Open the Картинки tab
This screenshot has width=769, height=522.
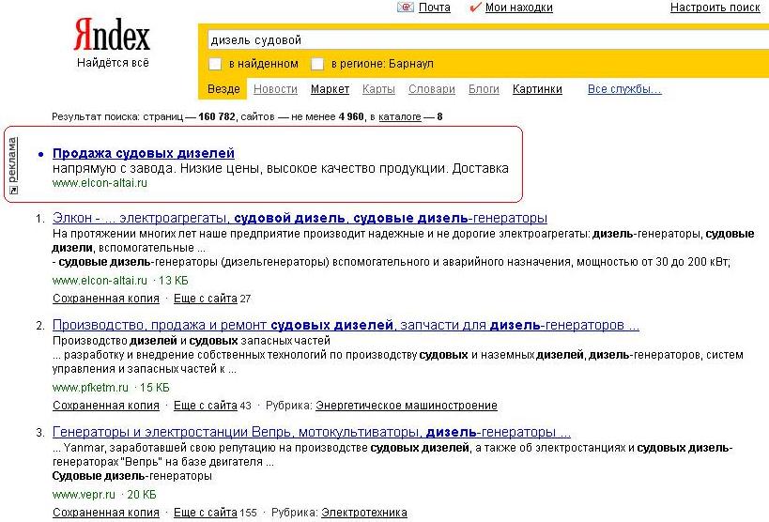pyautogui.click(x=537, y=89)
